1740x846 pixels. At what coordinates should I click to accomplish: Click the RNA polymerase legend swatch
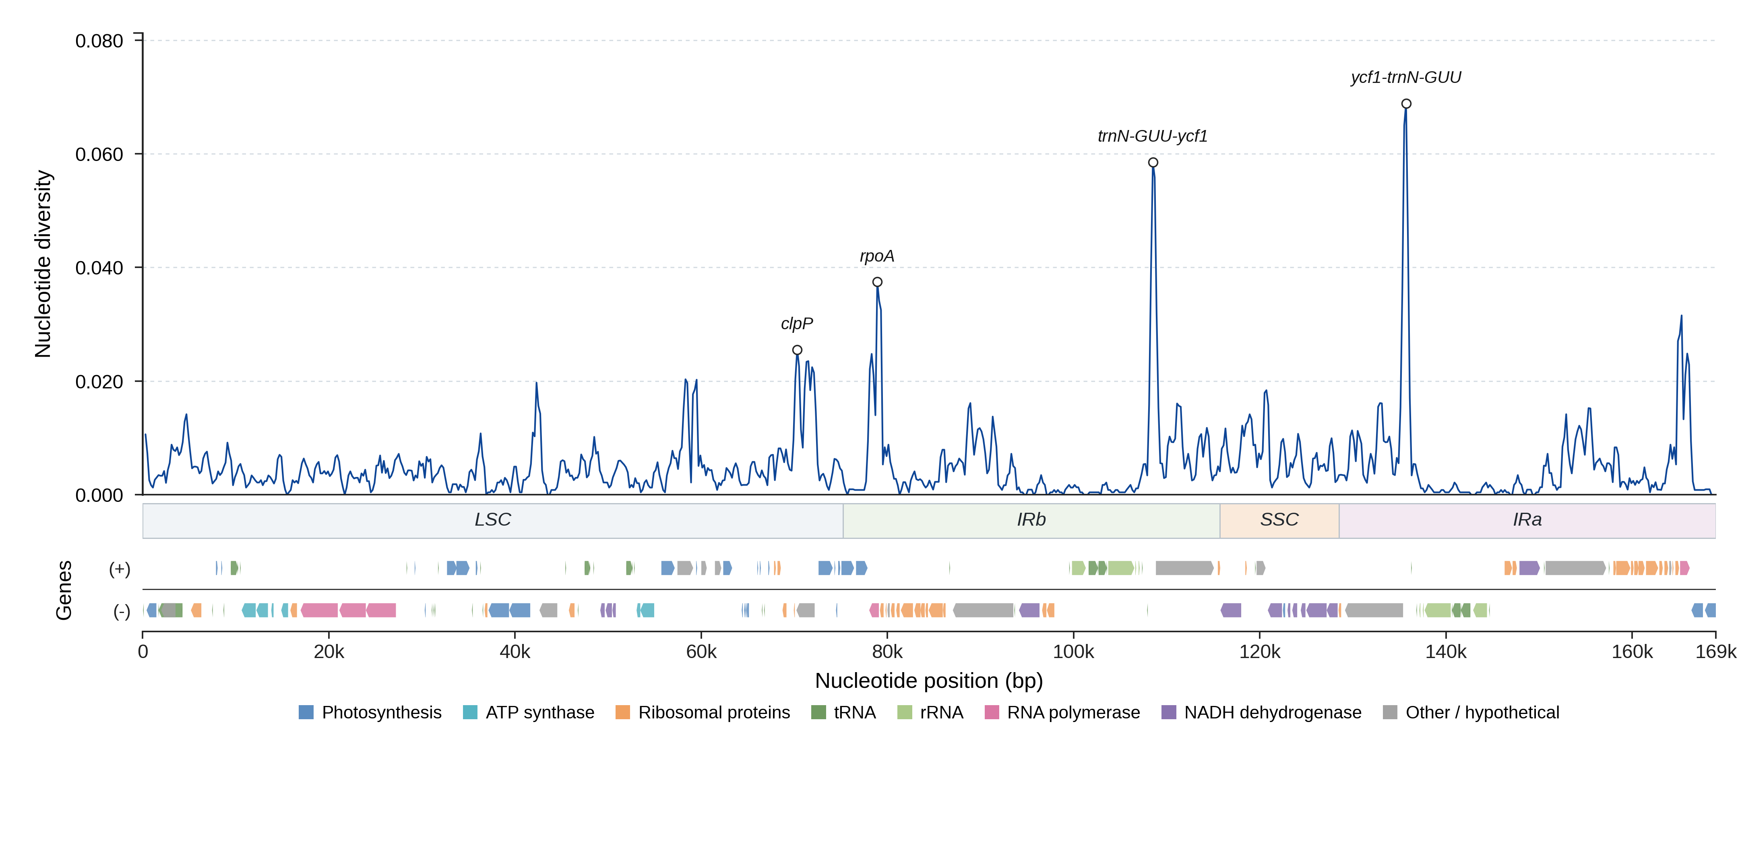coord(992,712)
